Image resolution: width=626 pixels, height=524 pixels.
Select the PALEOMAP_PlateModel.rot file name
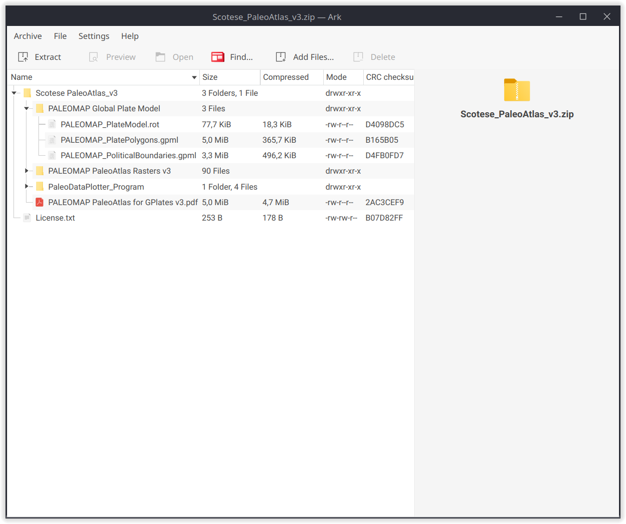(110, 124)
